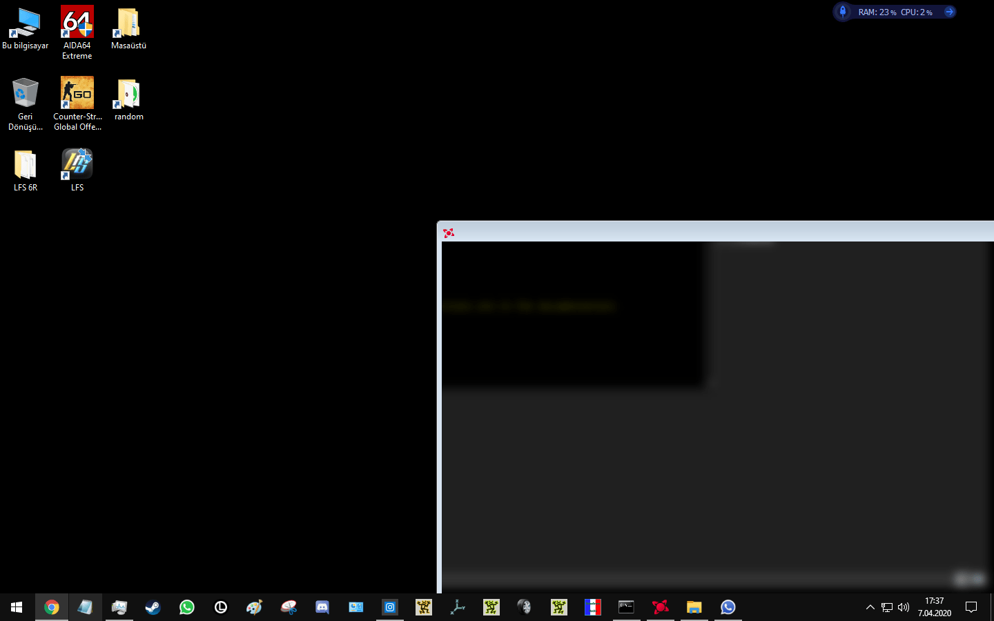Click the arrow button on the RAM/CPU widget
The image size is (994, 621).
pyautogui.click(x=950, y=12)
